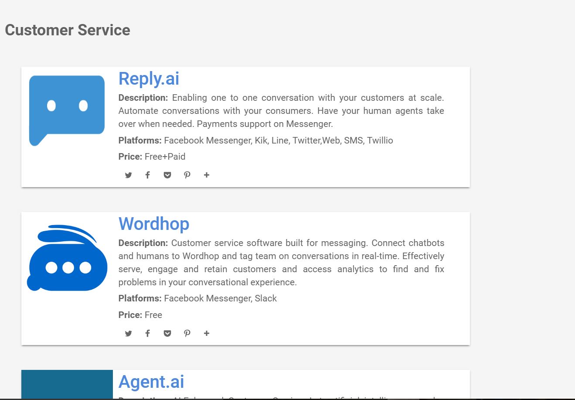
Task: Click the Agent.ai dark blue thumbnail
Action: tap(67, 384)
